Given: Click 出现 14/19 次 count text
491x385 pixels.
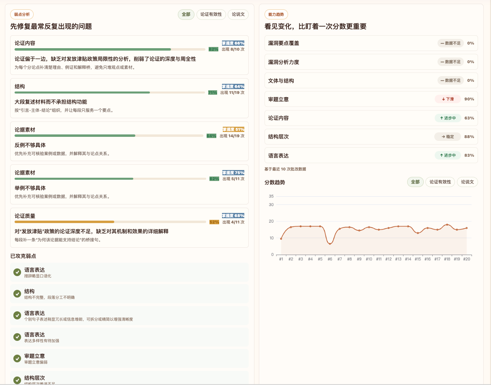Looking at the screenshot, I should coord(232,136).
